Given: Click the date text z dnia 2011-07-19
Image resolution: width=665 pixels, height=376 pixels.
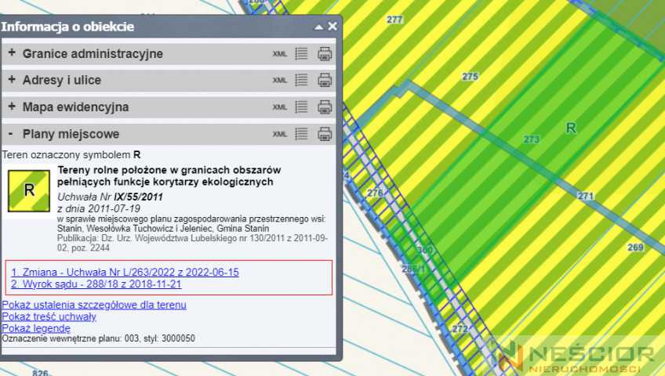Looking at the screenshot, I should [x=99, y=208].
